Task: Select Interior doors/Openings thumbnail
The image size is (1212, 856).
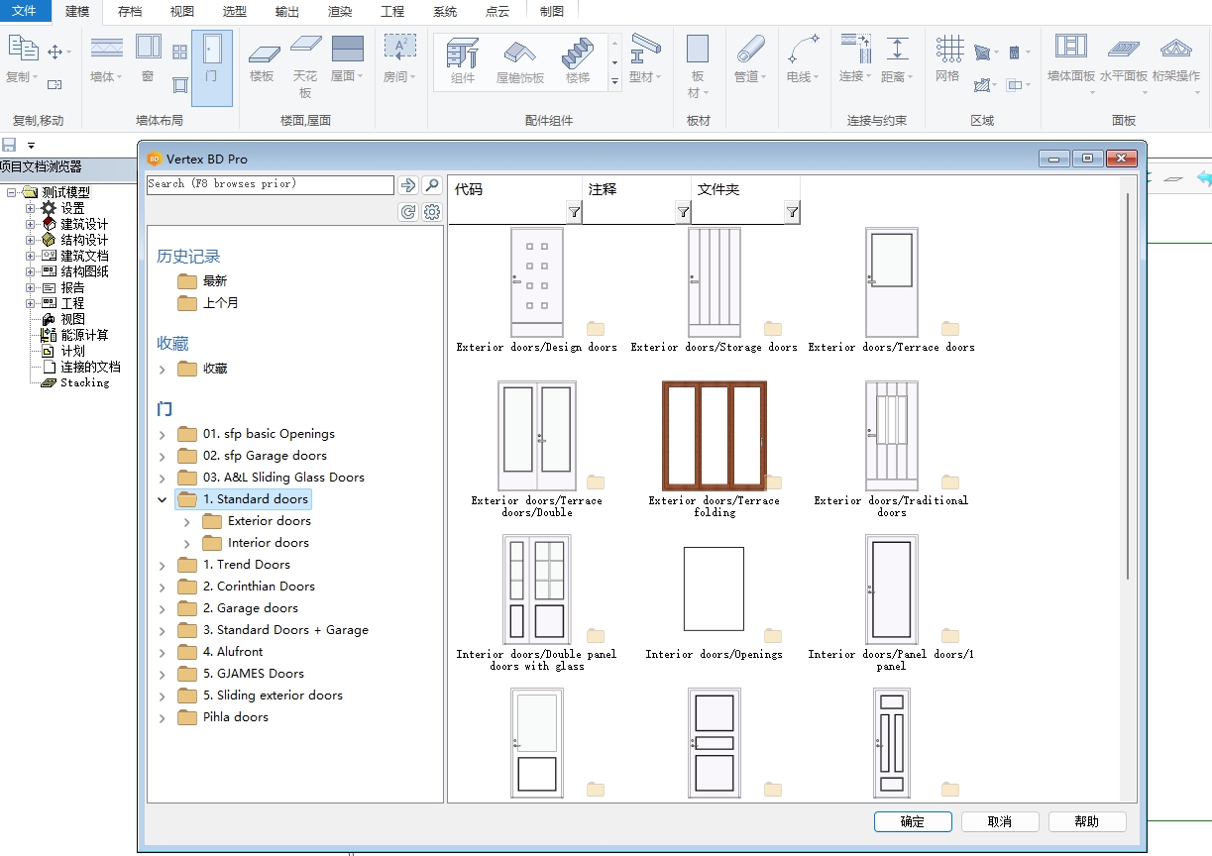Action: click(714, 589)
